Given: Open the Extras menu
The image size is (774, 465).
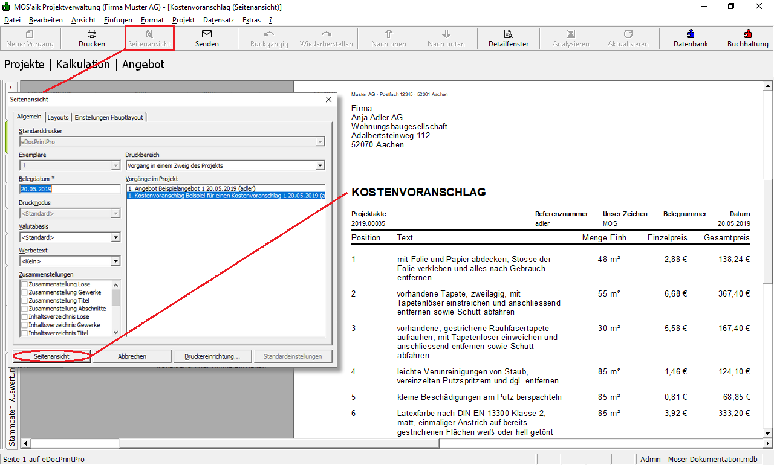Looking at the screenshot, I should tap(252, 20).
